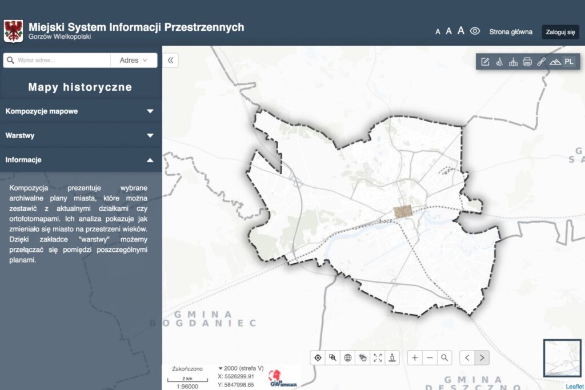Click the Zaloguj się button
This screenshot has height=390, width=585.
[x=560, y=32]
